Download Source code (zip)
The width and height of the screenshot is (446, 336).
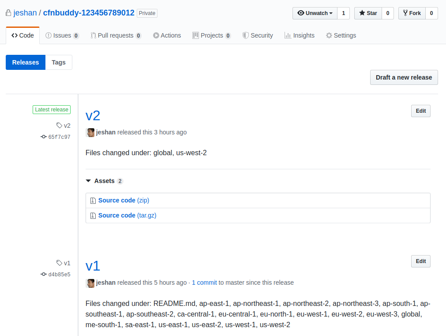tap(124, 200)
